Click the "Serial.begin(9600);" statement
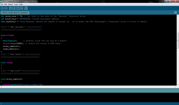The height and width of the screenshot is (105, 179). [13, 43]
